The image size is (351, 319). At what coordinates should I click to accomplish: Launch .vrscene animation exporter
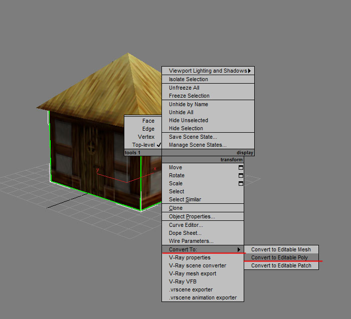click(x=203, y=298)
